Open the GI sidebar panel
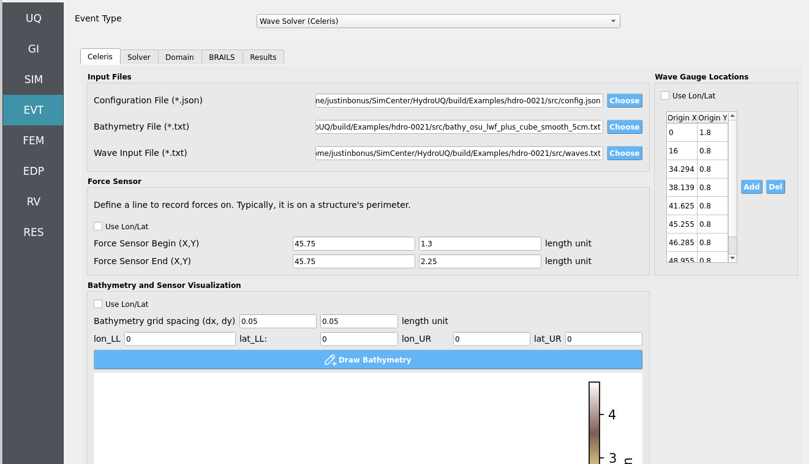Image resolution: width=809 pixels, height=464 pixels. pyautogui.click(x=33, y=49)
